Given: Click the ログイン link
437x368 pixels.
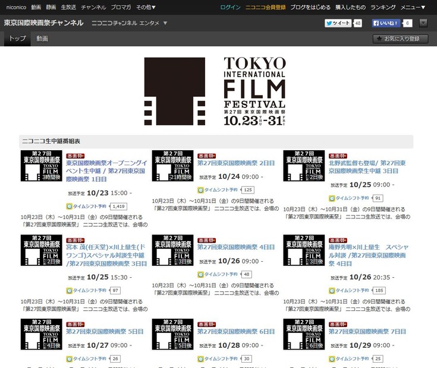Looking at the screenshot, I should coord(230,7).
